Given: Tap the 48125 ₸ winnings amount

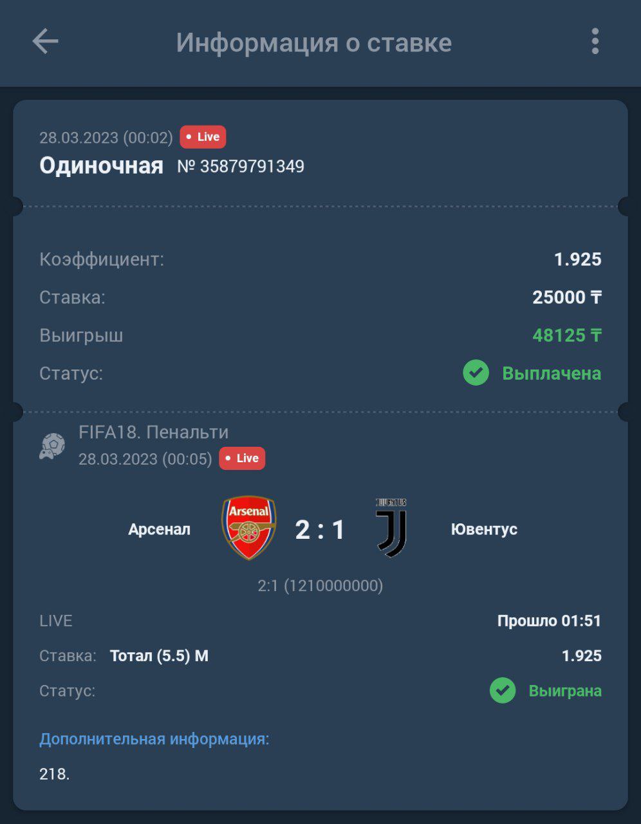Looking at the screenshot, I should [567, 335].
